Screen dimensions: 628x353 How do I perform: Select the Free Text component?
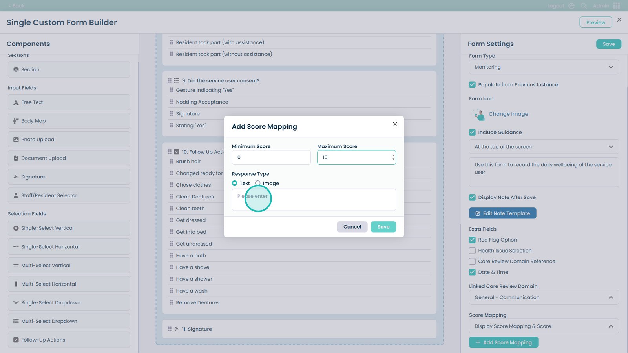pyautogui.click(x=69, y=102)
